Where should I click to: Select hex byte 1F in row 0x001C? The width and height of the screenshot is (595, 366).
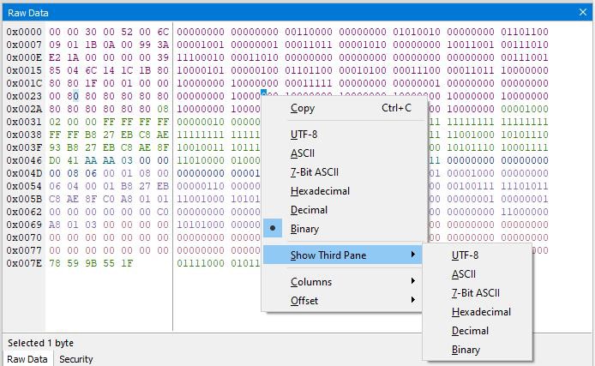pos(91,83)
